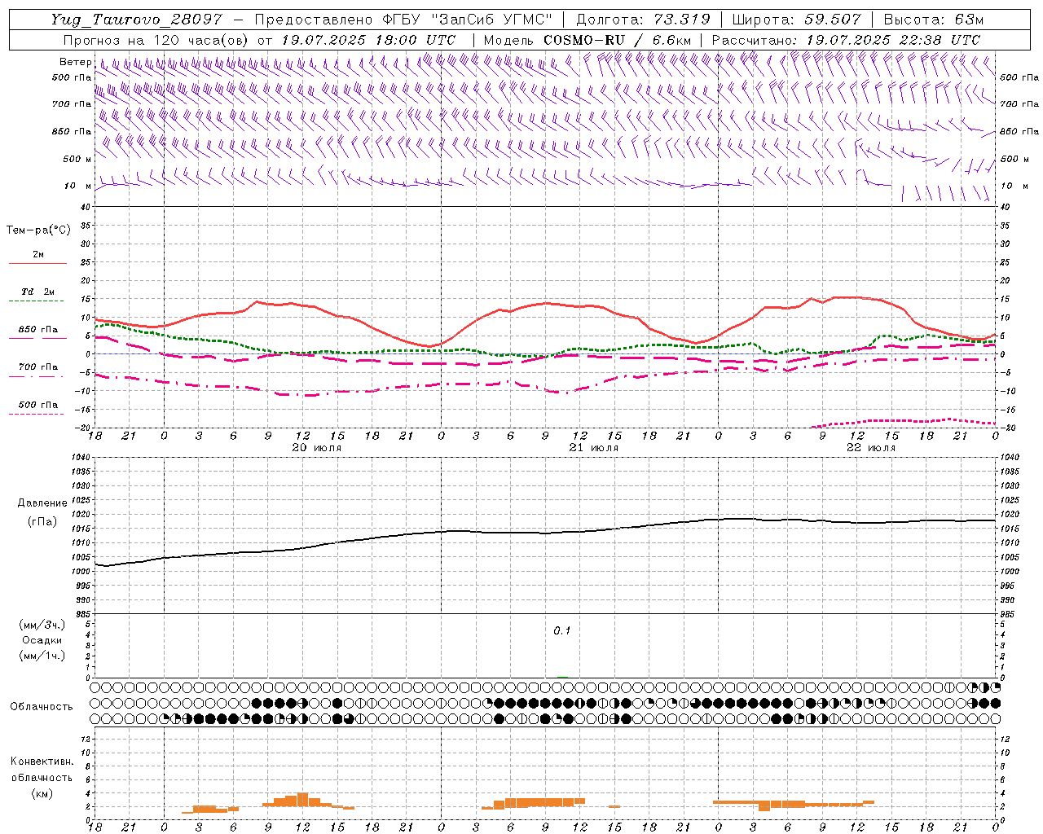Click the 20 июля date label
This screenshot has width=1043, height=834.
tap(317, 448)
